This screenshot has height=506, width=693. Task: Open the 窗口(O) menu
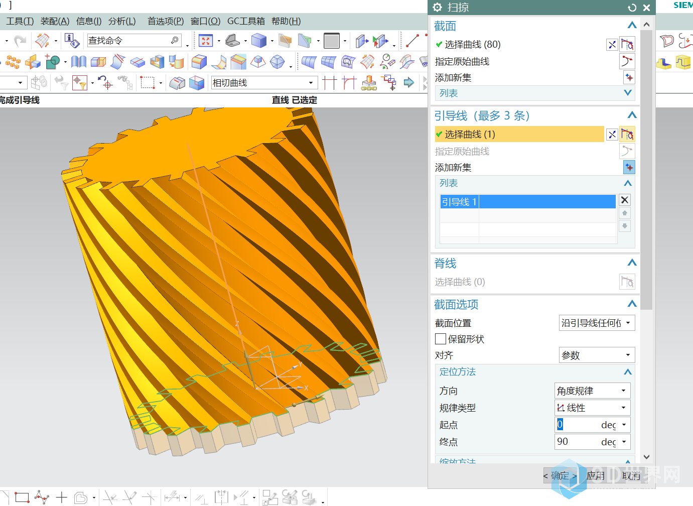205,21
